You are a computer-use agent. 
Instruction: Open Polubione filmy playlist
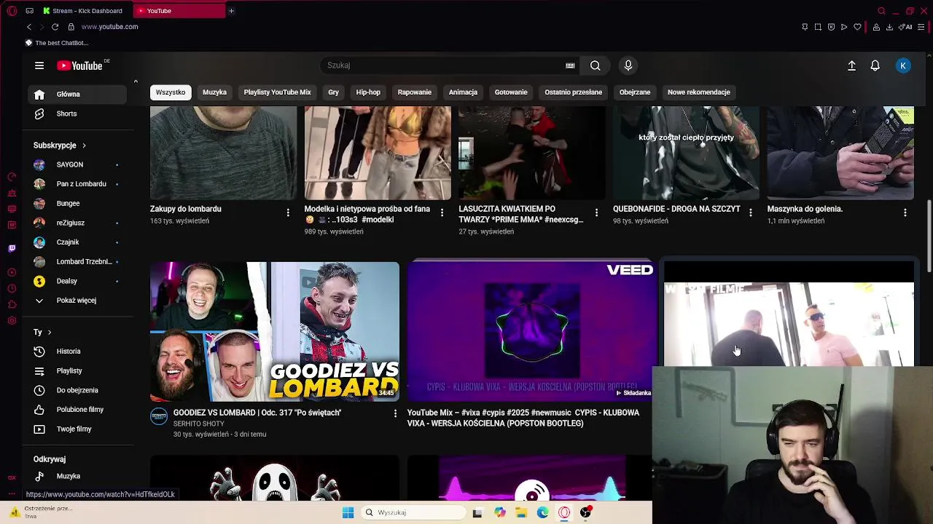tap(78, 410)
